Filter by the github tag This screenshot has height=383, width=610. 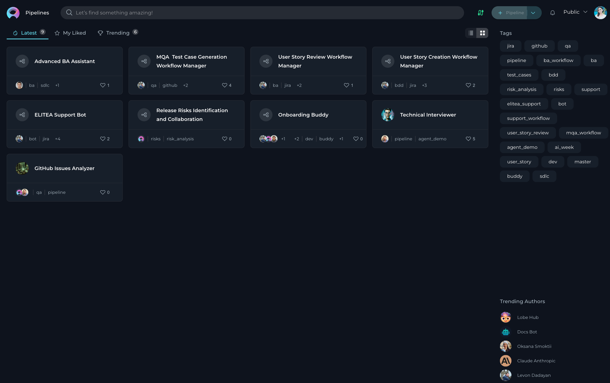(x=539, y=46)
